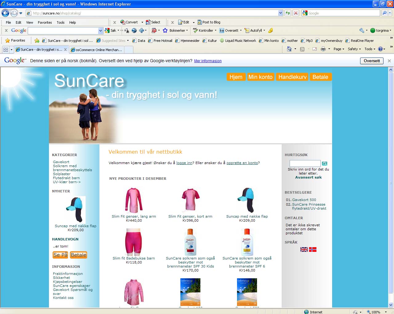The height and width of the screenshot is (314, 394).
Task: Open the Edit menu in the menu bar
Action: (18, 22)
